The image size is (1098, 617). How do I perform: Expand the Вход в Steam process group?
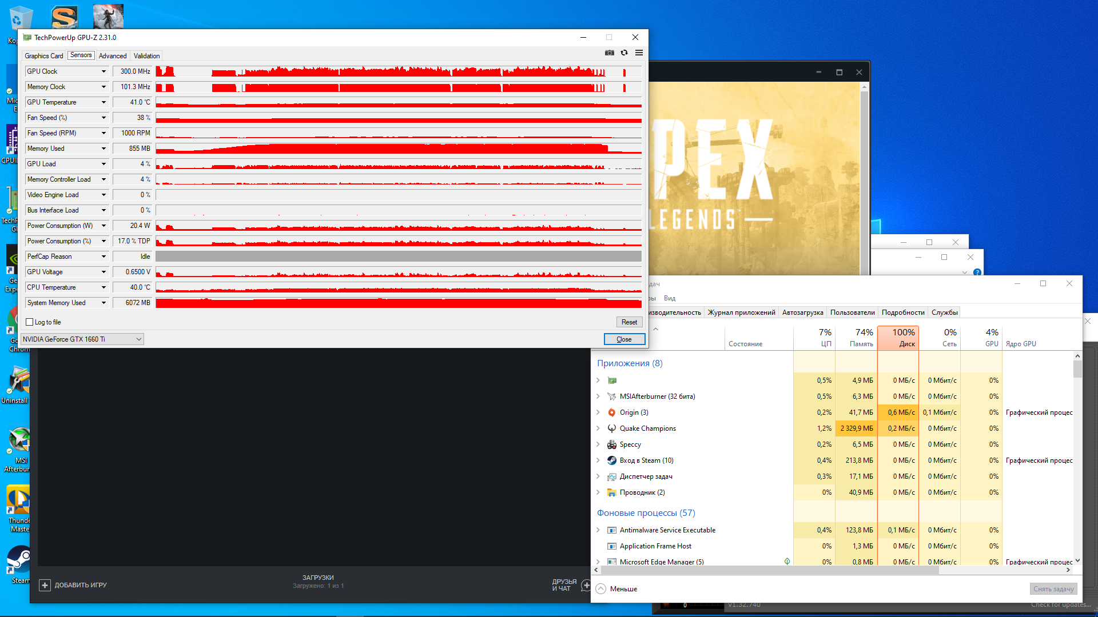pos(598,460)
